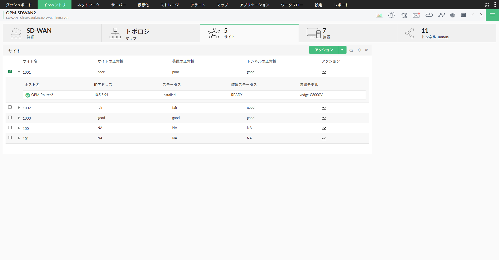Open graph action for site 1002
The image size is (499, 260).
[x=324, y=108]
